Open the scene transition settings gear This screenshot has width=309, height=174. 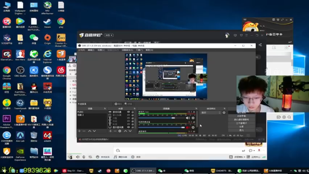224,113
